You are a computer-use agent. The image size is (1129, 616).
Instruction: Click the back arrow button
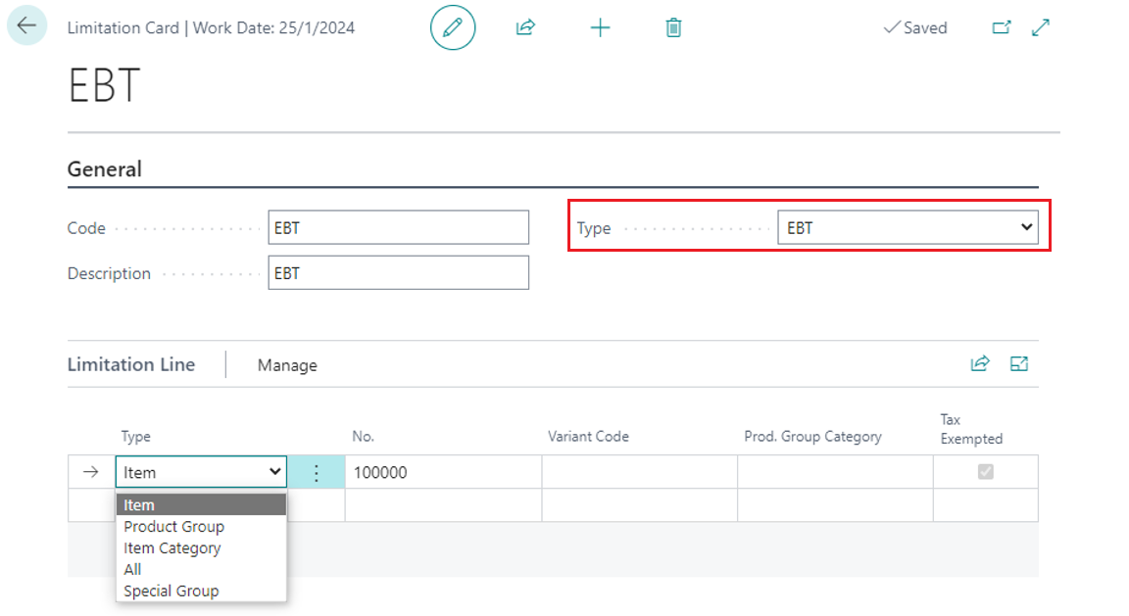click(26, 26)
